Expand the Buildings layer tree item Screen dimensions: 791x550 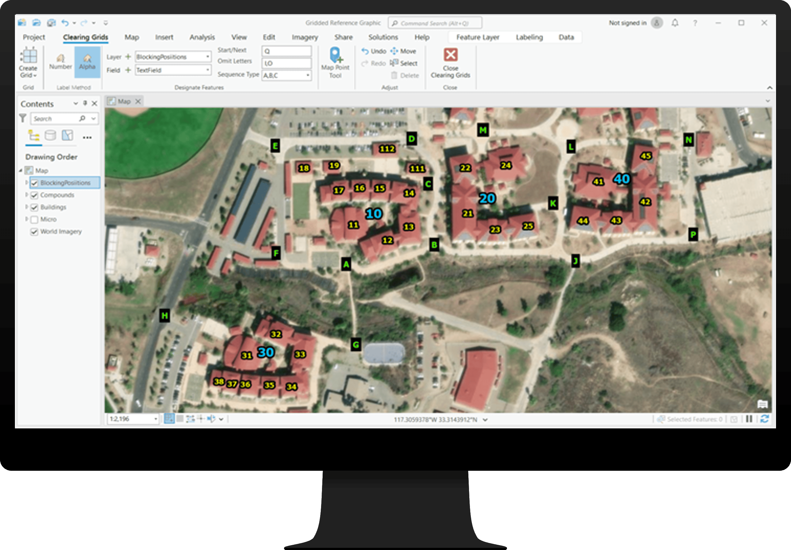pyautogui.click(x=27, y=207)
